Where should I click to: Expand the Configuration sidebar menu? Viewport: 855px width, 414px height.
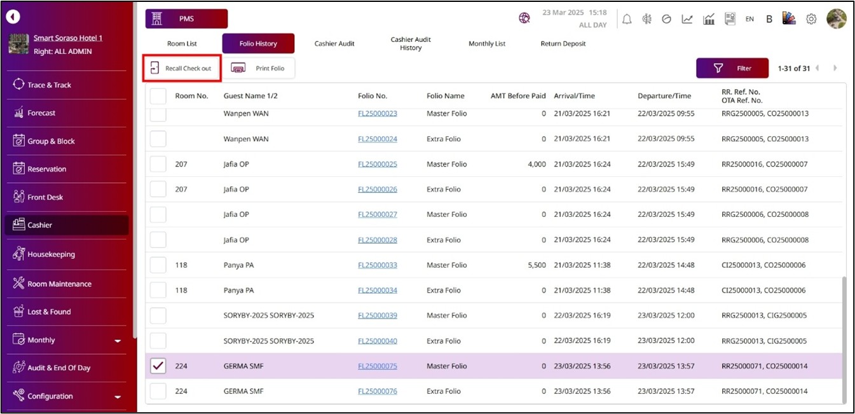tap(117, 397)
